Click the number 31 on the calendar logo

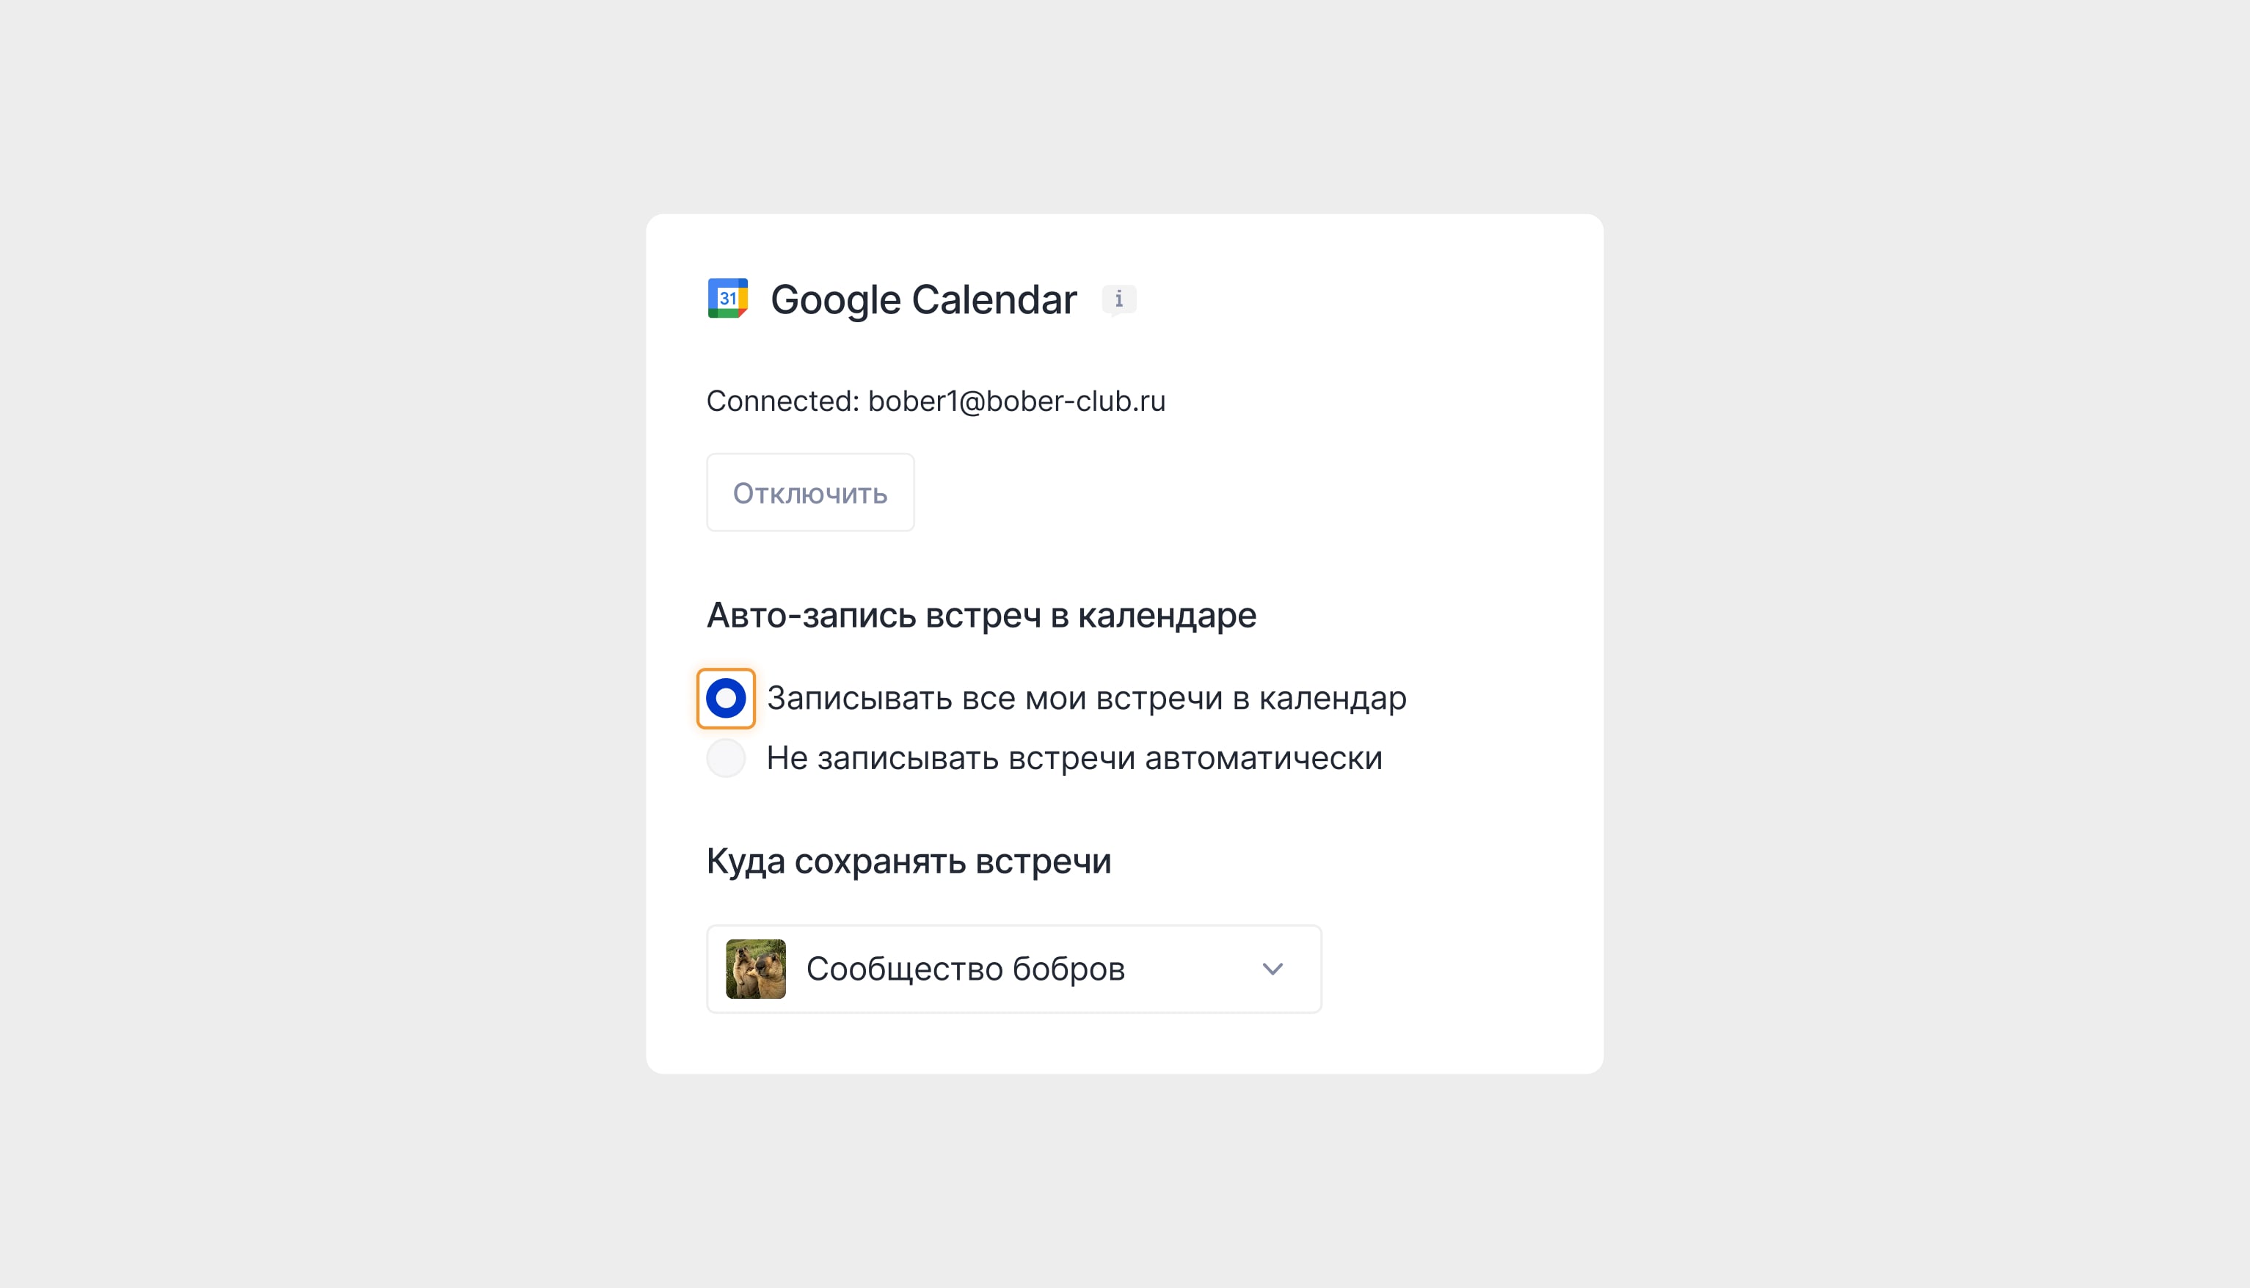point(727,298)
